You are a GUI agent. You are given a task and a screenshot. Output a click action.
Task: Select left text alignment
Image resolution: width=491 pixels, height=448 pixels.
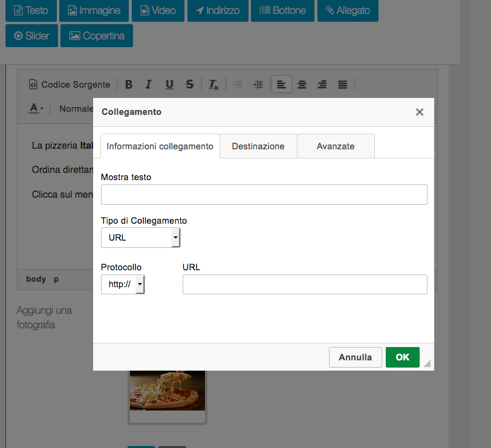[x=281, y=85]
